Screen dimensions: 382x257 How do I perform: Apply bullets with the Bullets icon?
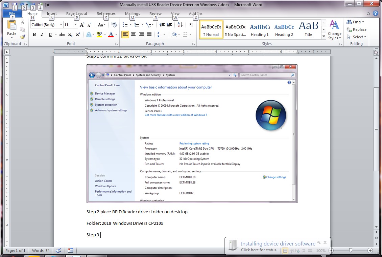coord(125,25)
